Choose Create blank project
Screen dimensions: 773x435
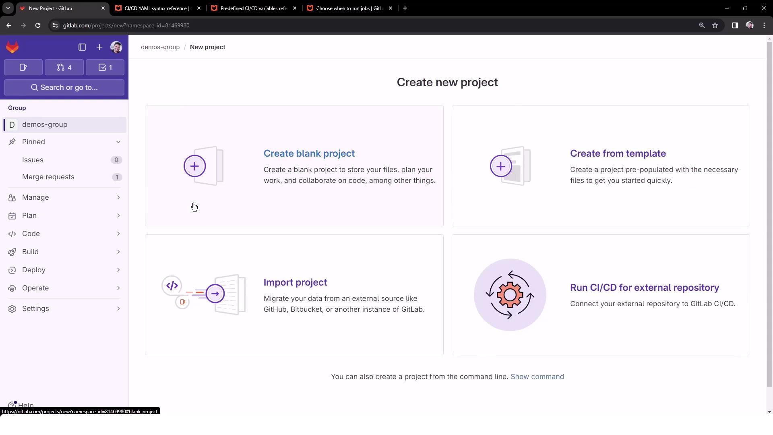(x=309, y=153)
